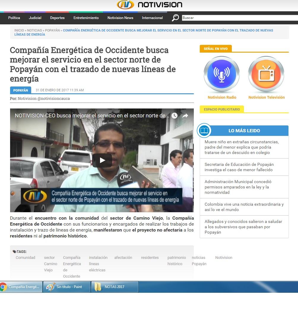Click the POPAYÁN category badge
The height and width of the screenshot is (321, 298).
click(21, 90)
